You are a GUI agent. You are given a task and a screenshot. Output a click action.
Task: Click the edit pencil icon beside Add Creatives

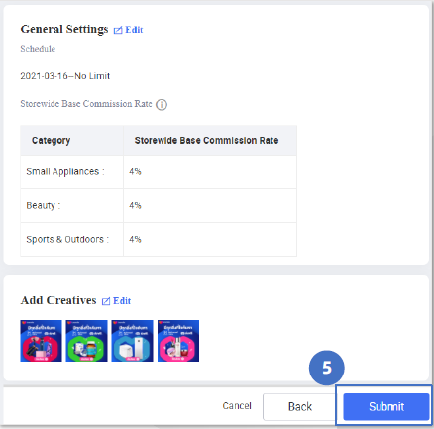point(106,301)
